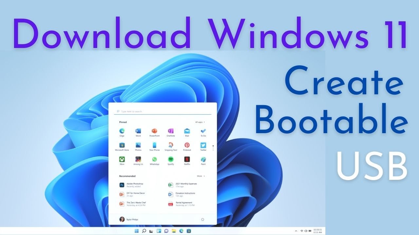
Task: Open the To Do app
Action: (203, 132)
